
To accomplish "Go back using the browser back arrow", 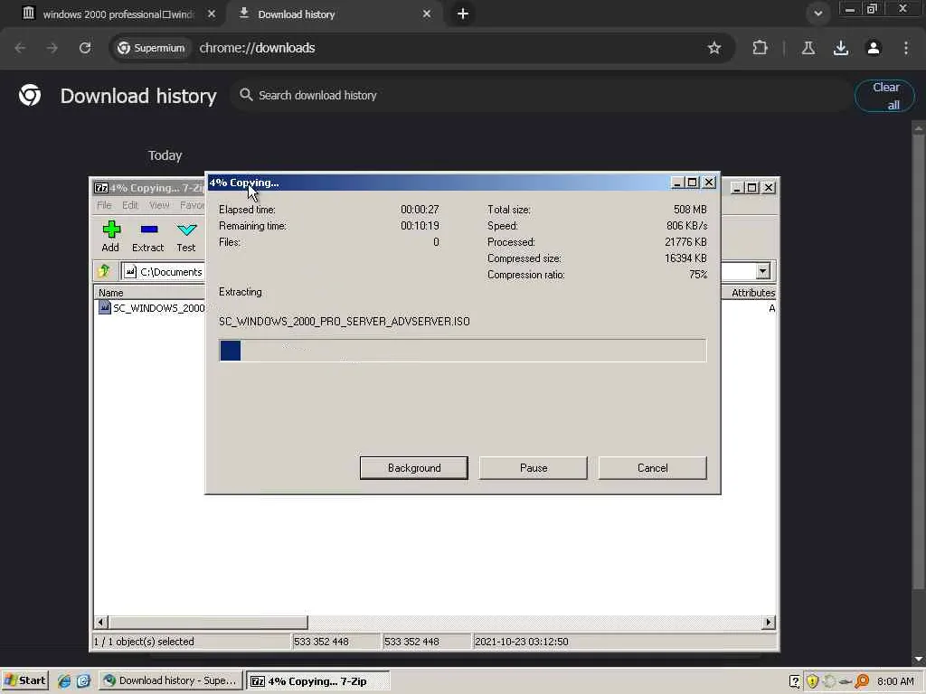I will 20,48.
